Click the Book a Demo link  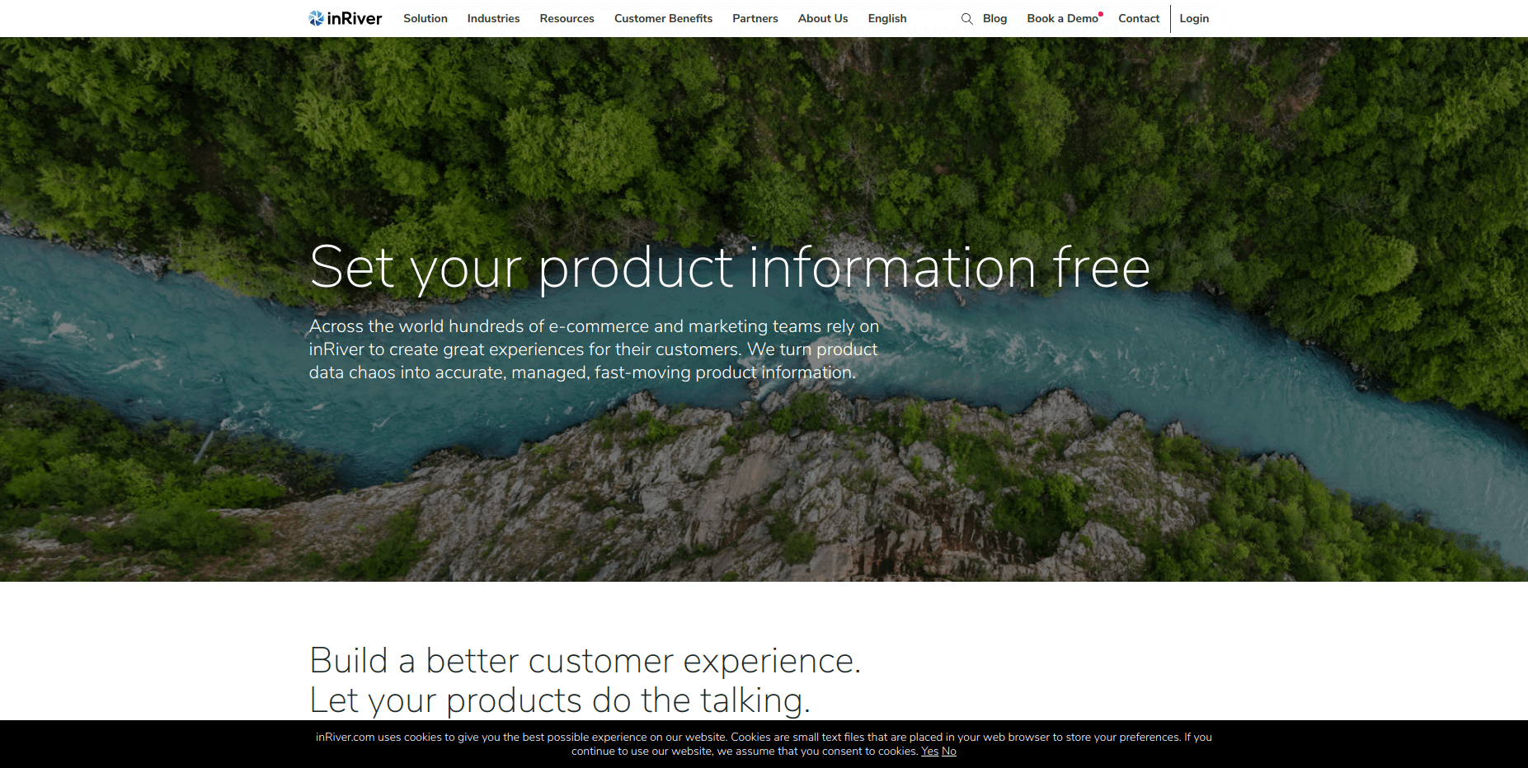1062,18
